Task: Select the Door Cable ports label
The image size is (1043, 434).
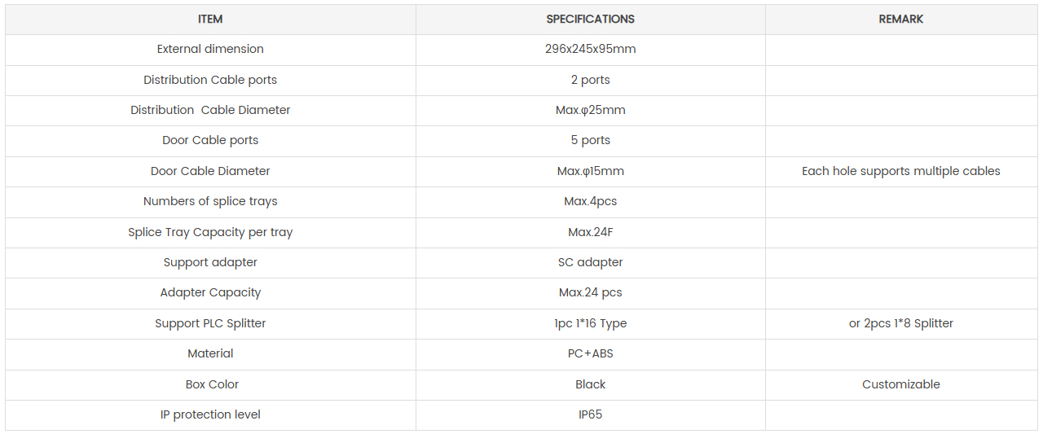Action: point(210,140)
